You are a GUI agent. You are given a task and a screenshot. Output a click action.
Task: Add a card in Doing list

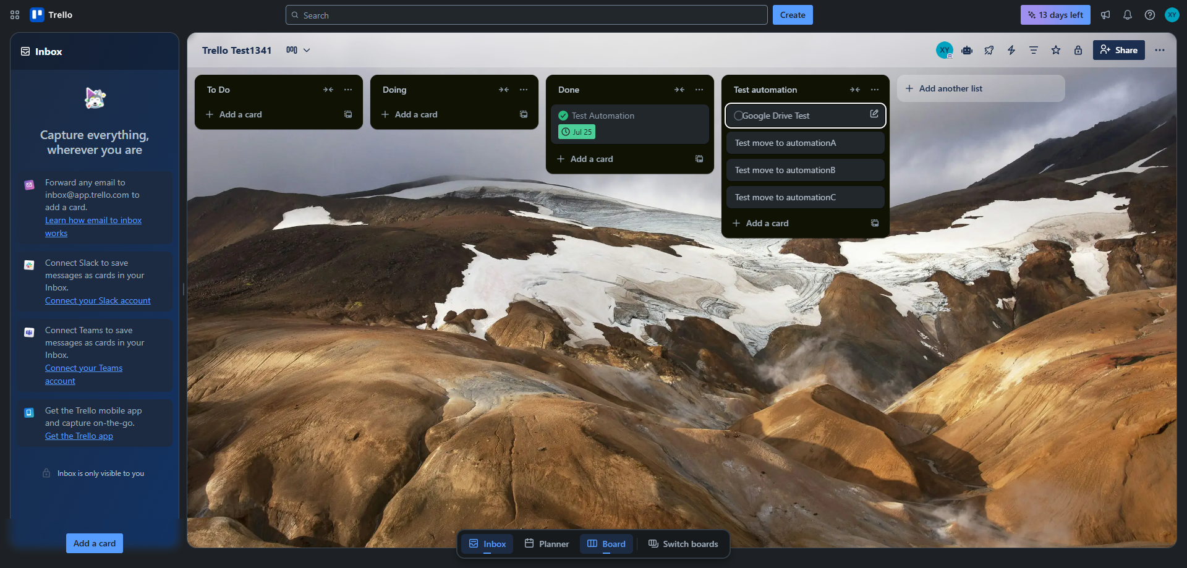click(445, 114)
